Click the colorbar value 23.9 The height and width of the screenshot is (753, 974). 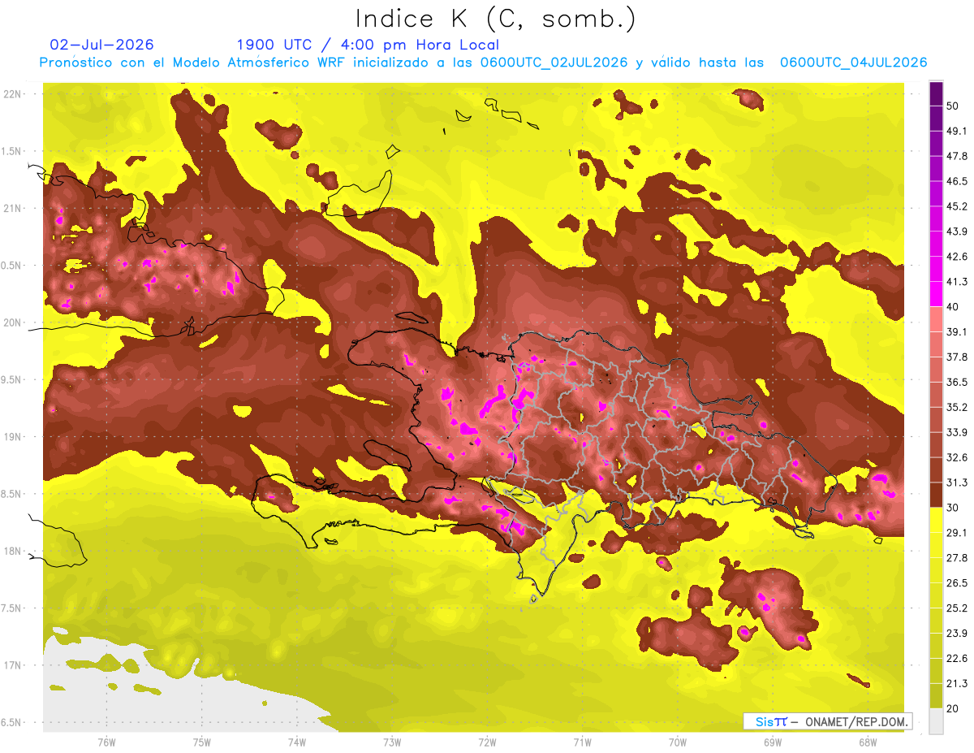[956, 634]
